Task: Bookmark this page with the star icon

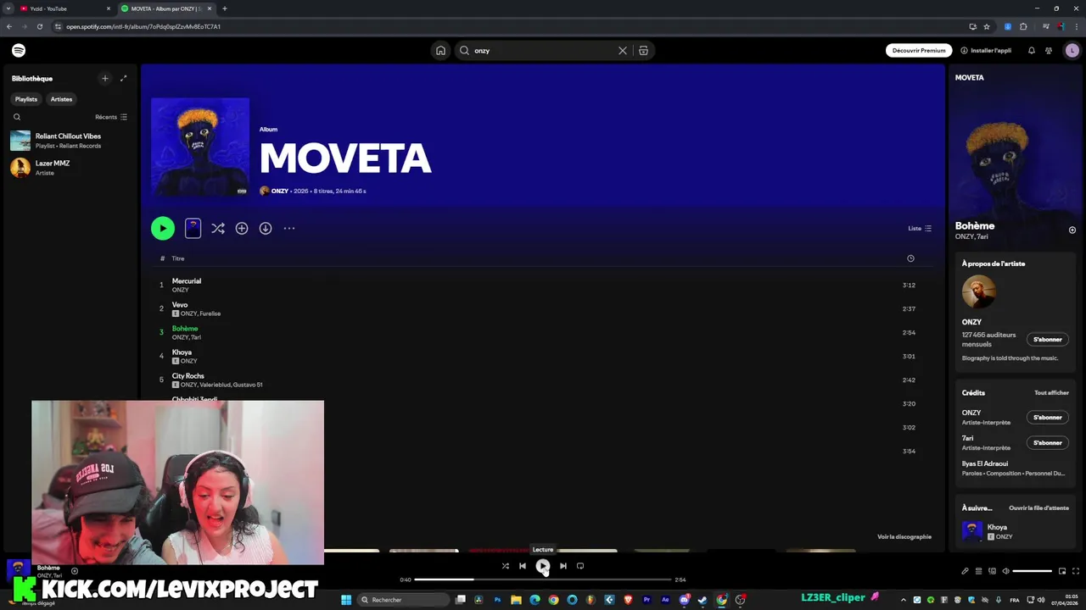Action: pyautogui.click(x=987, y=26)
